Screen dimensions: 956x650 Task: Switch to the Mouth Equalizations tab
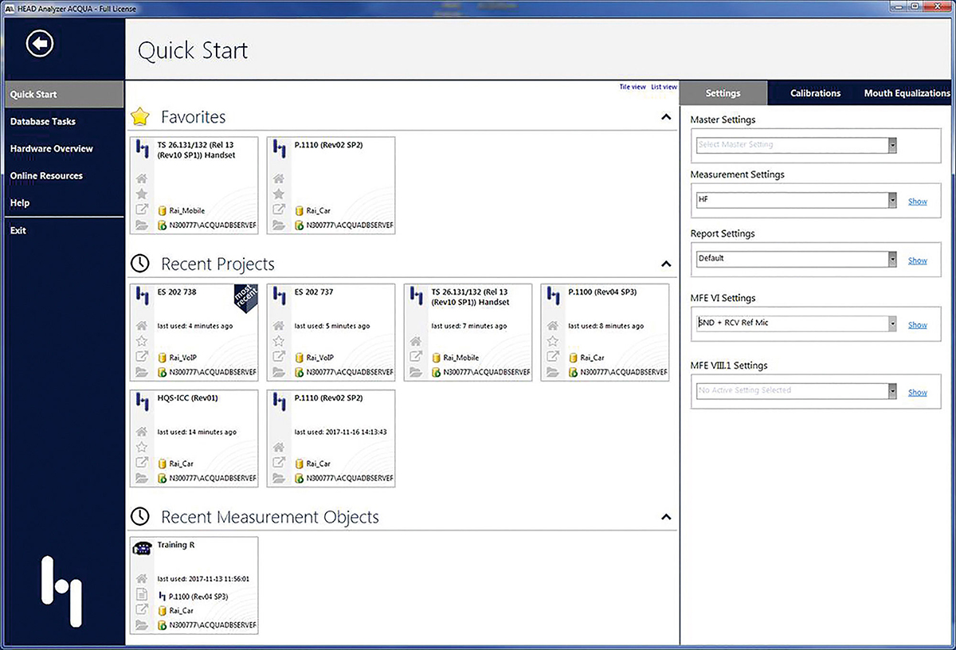click(x=907, y=93)
